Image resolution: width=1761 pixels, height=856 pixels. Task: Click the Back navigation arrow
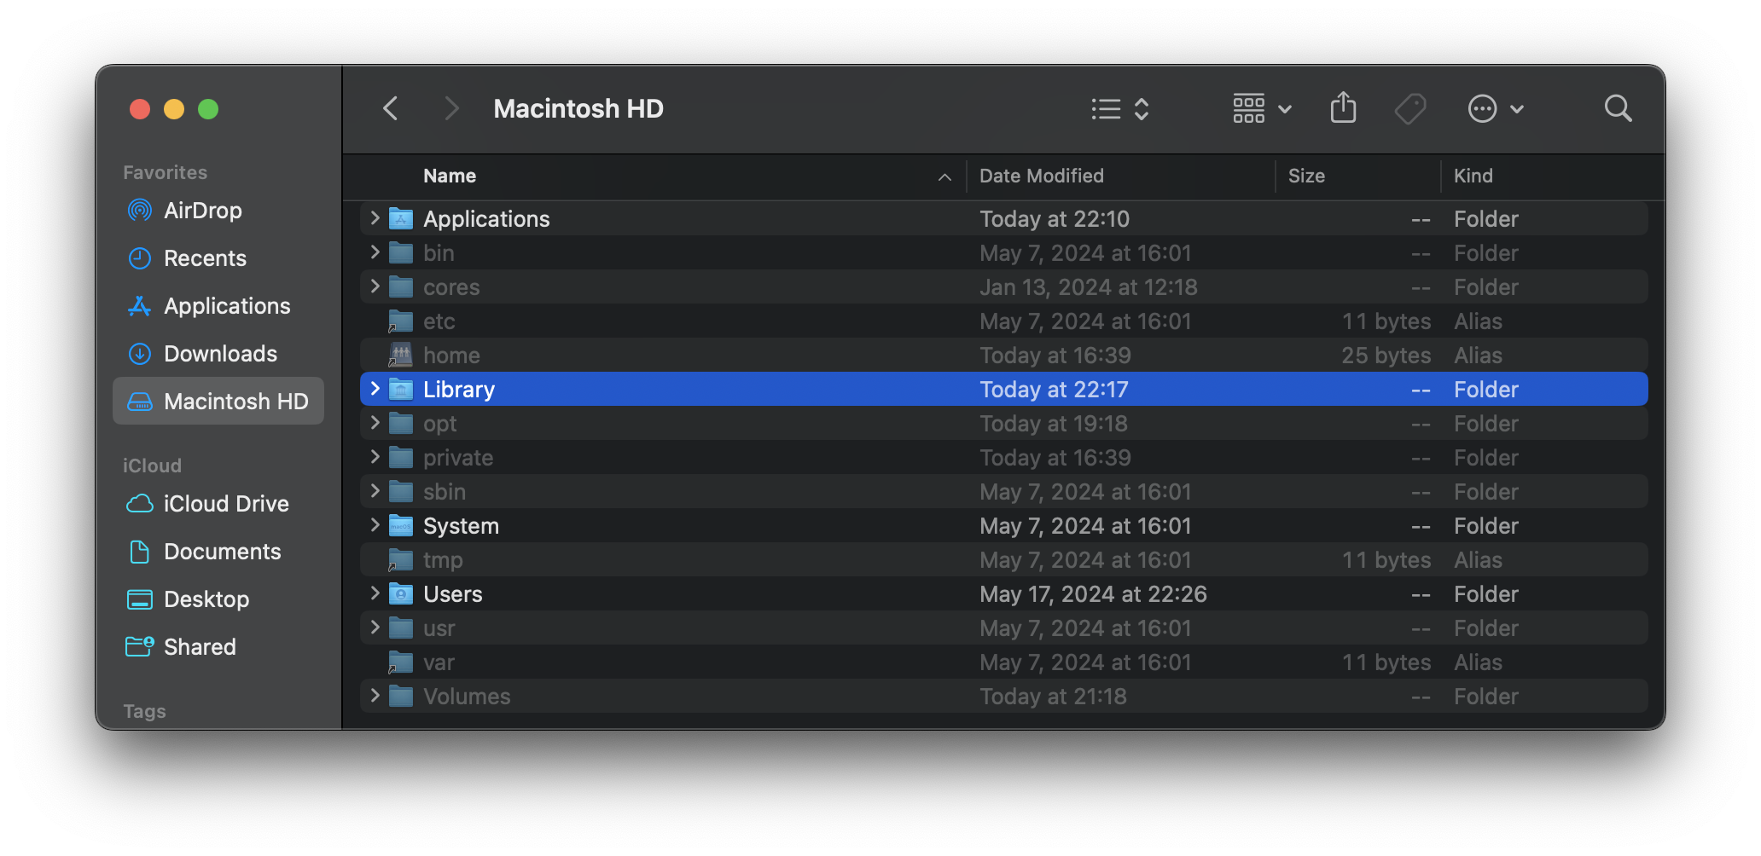coord(390,108)
